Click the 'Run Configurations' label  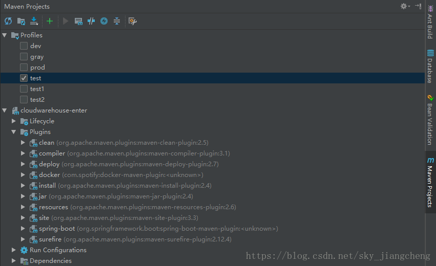tap(58, 250)
